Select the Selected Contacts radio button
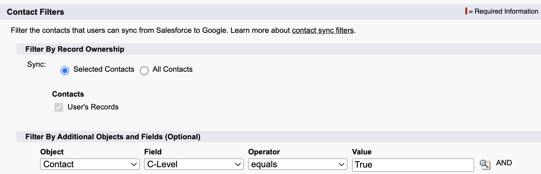 click(x=65, y=71)
